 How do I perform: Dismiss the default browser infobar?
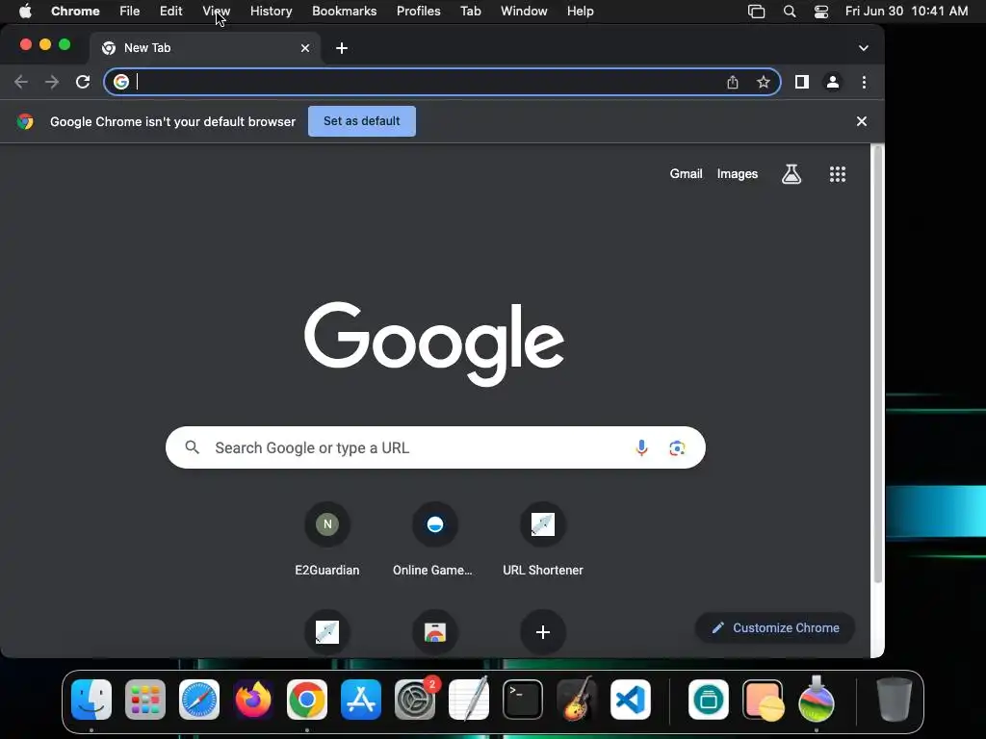point(862,121)
